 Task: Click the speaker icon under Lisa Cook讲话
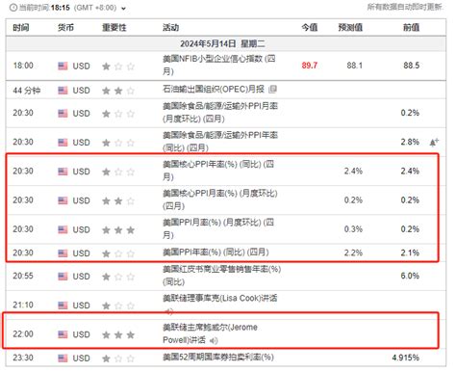pos(169,311)
